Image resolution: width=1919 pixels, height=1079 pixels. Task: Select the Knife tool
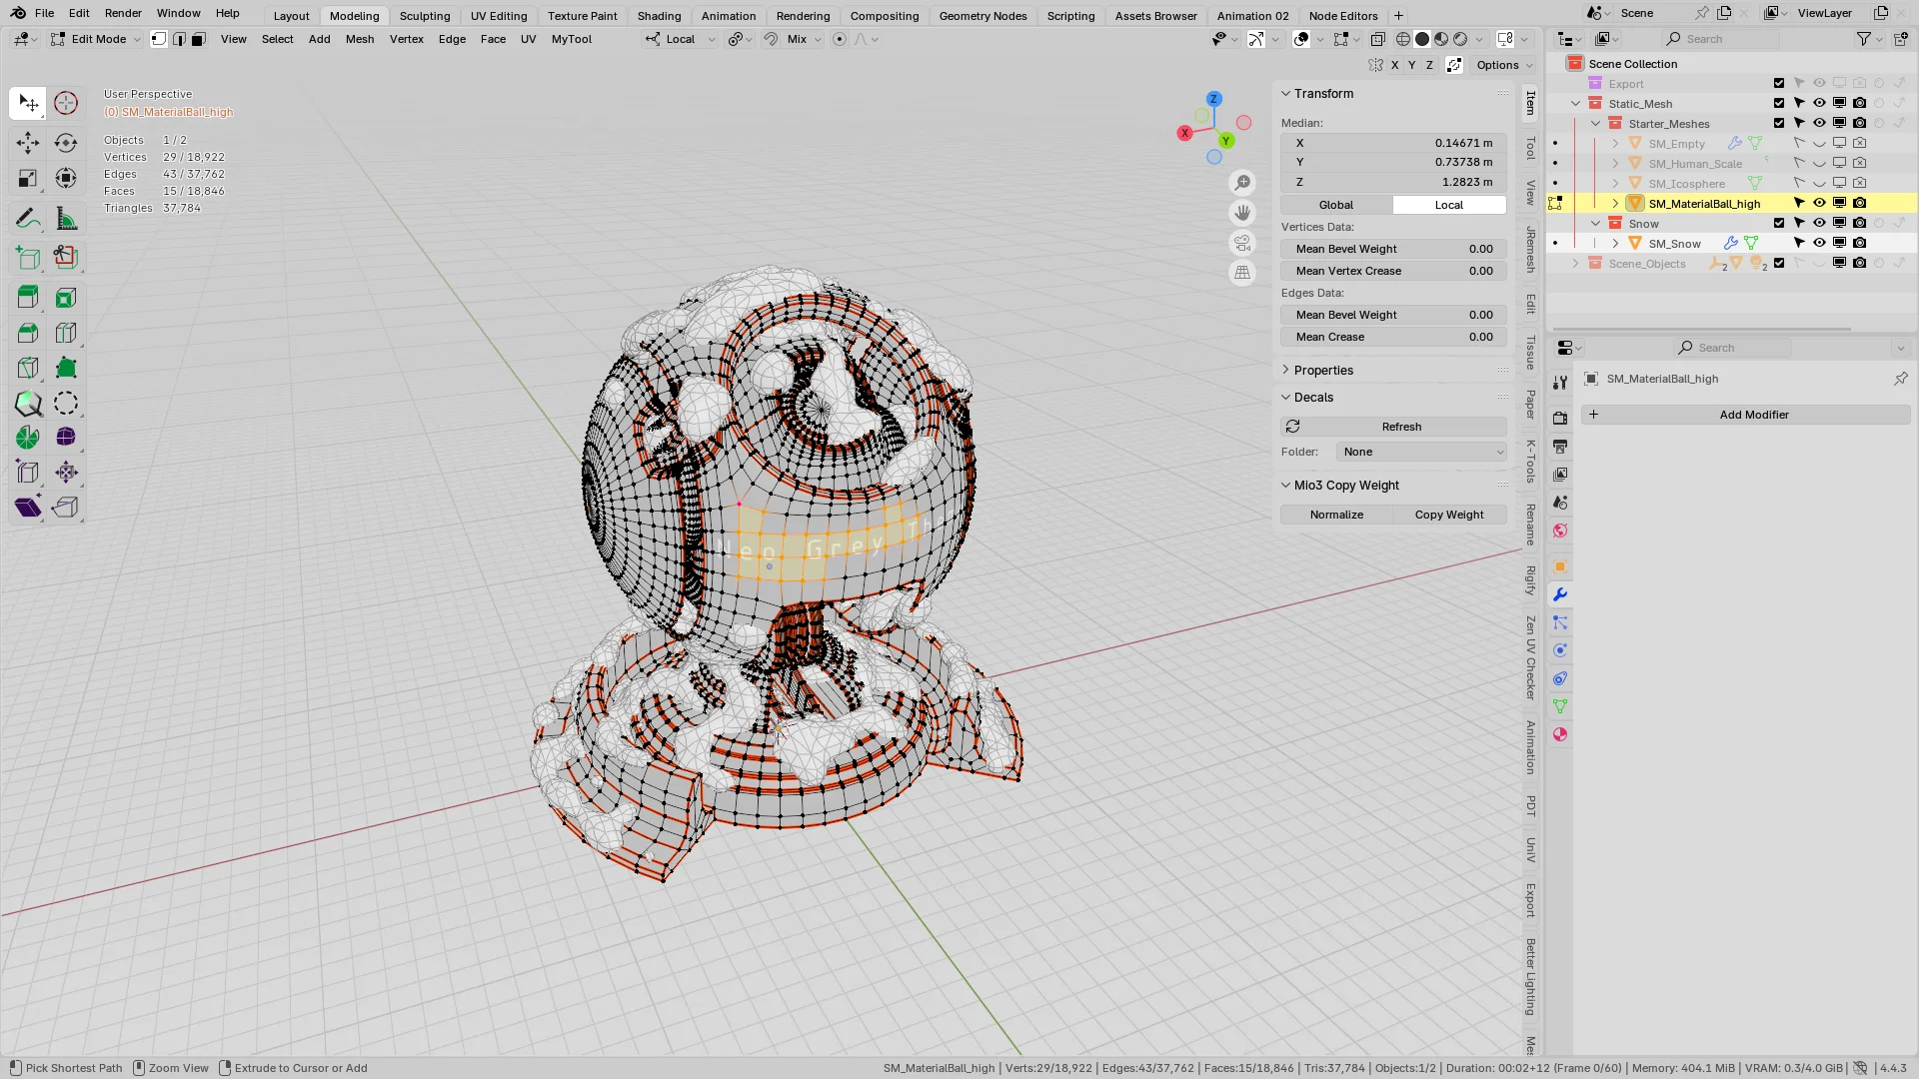28,368
